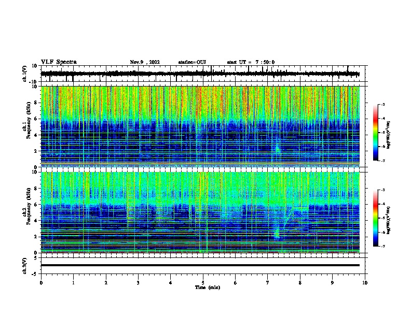Click the 2 kHz burst in the ch.1 spectrogram
The image size is (411, 317).
[x=278, y=149]
